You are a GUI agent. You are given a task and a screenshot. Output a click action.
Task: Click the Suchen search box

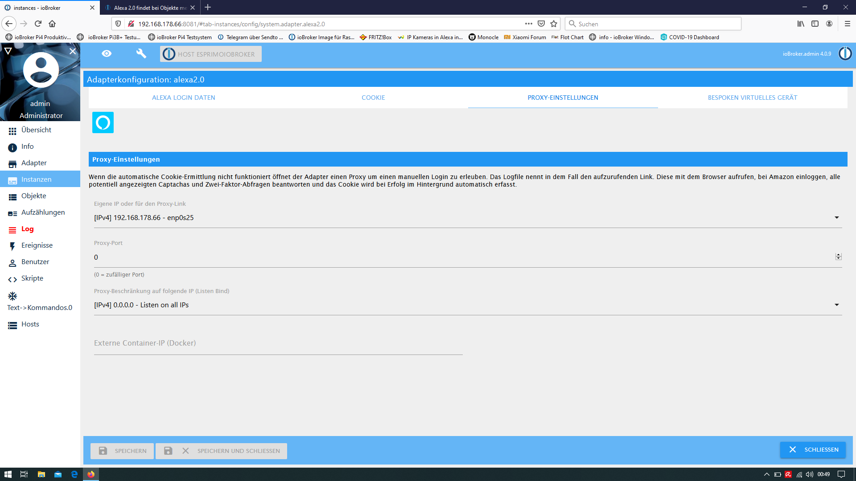653,24
